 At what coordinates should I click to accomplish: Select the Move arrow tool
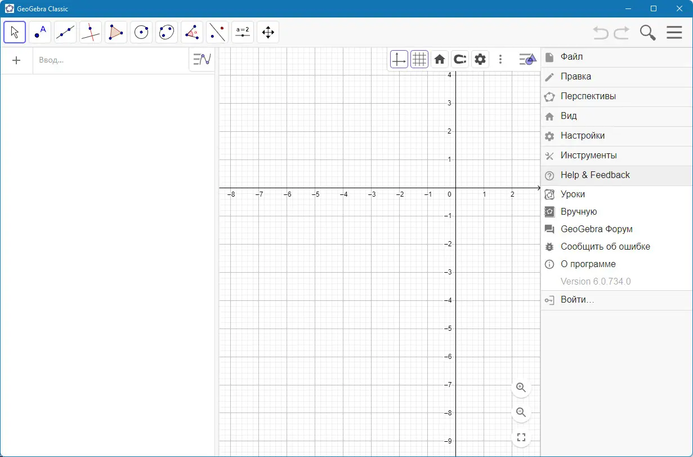point(15,32)
